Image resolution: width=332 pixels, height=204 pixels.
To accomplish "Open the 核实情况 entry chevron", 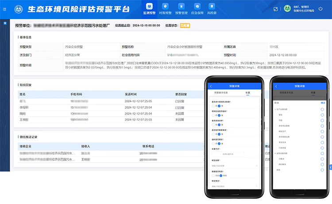I will [x=256, y=186].
